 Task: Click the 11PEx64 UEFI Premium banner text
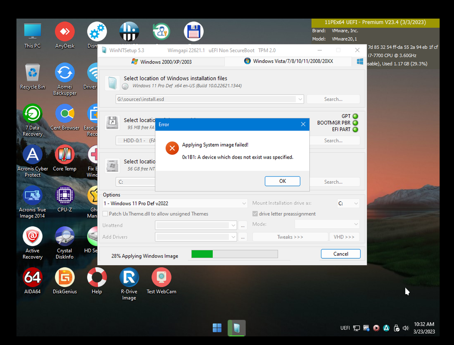[375, 22]
